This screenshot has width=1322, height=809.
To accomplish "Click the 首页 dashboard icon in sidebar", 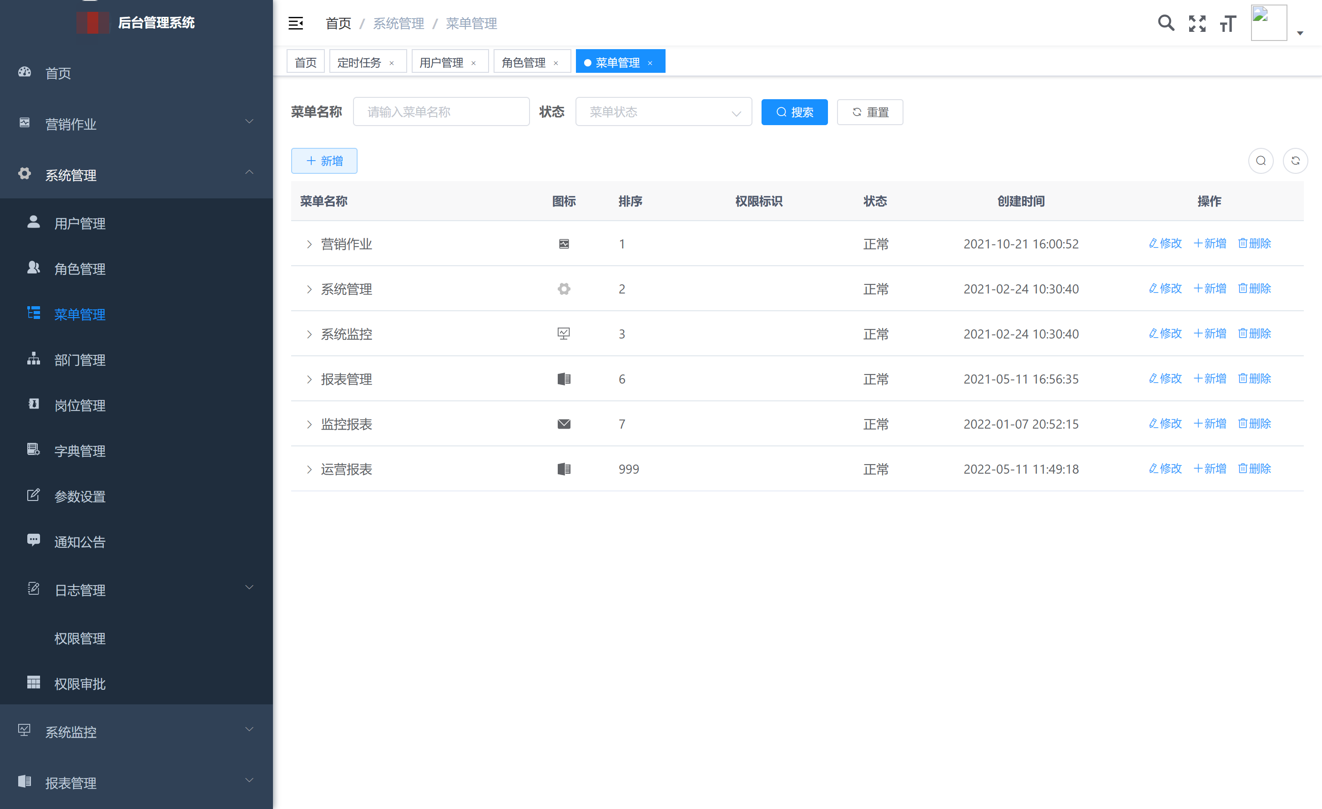I will (x=25, y=72).
